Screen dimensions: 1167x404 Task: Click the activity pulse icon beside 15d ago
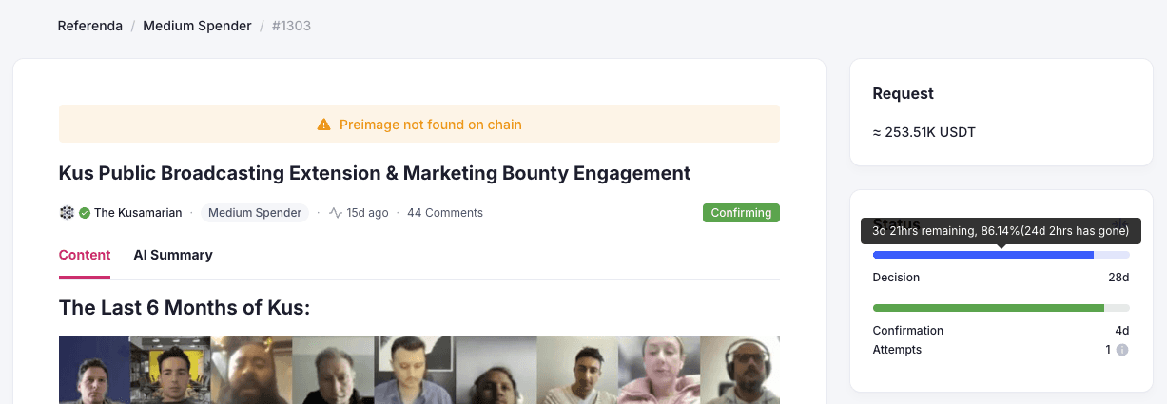pos(336,213)
